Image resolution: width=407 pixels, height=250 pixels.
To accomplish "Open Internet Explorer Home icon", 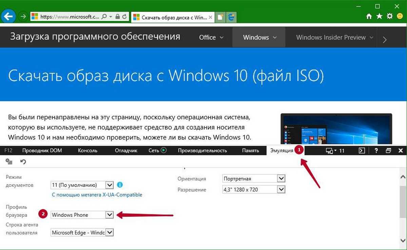I will click(369, 16).
